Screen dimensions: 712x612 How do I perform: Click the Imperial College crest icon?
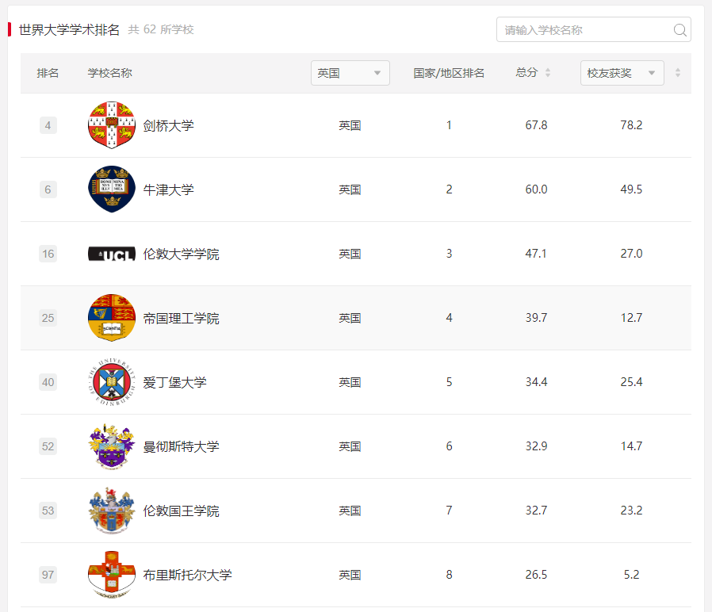[x=111, y=317]
